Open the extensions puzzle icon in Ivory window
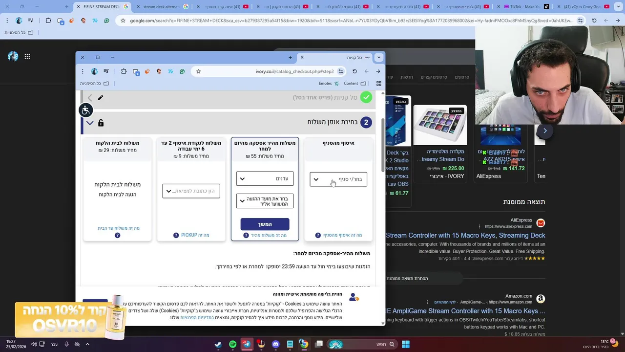 pyautogui.click(x=124, y=71)
